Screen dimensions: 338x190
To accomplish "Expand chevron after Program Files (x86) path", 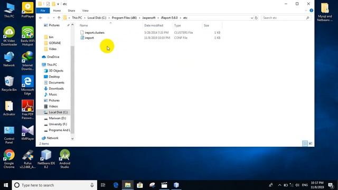I will 139,18.
